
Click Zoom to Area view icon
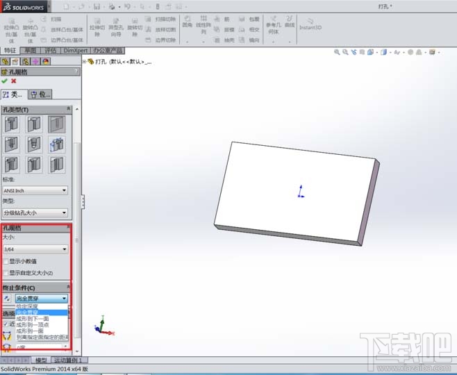[x=345, y=52]
